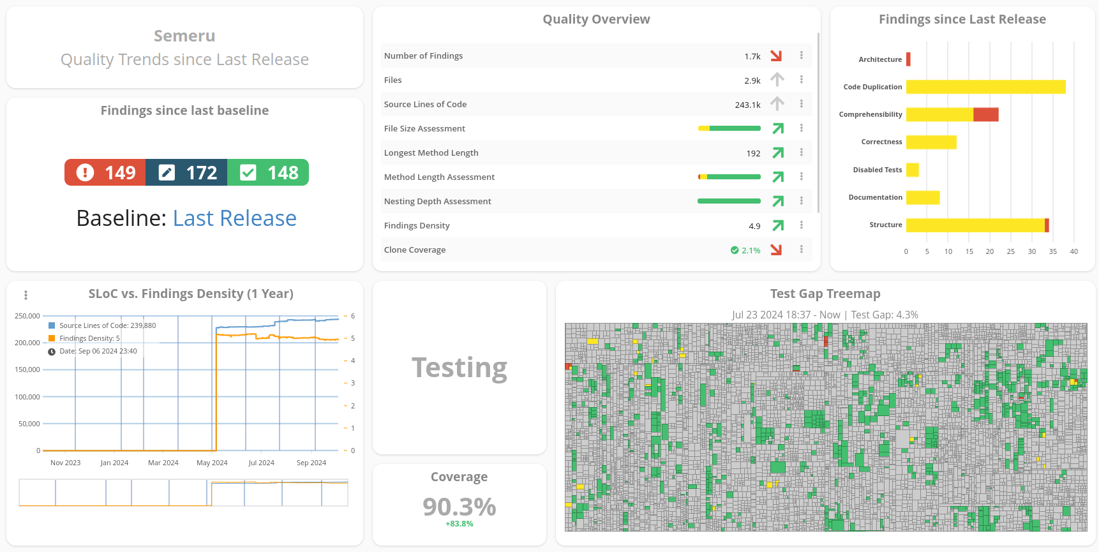The width and height of the screenshot is (1099, 552).
Task: Toggle Source Lines of Code legend swatch
Action: (52, 325)
